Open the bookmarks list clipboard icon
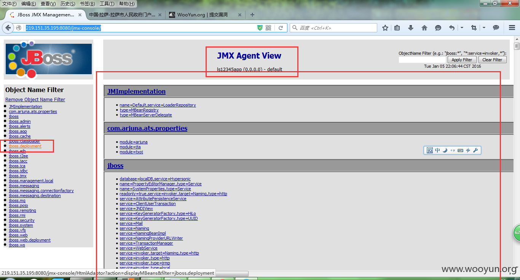Viewport: 520px width, 280px height. [x=397, y=28]
